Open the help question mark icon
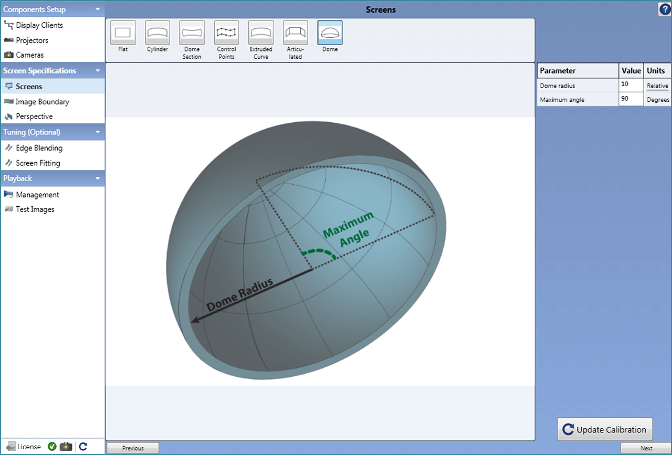The image size is (672, 455). 665,9
